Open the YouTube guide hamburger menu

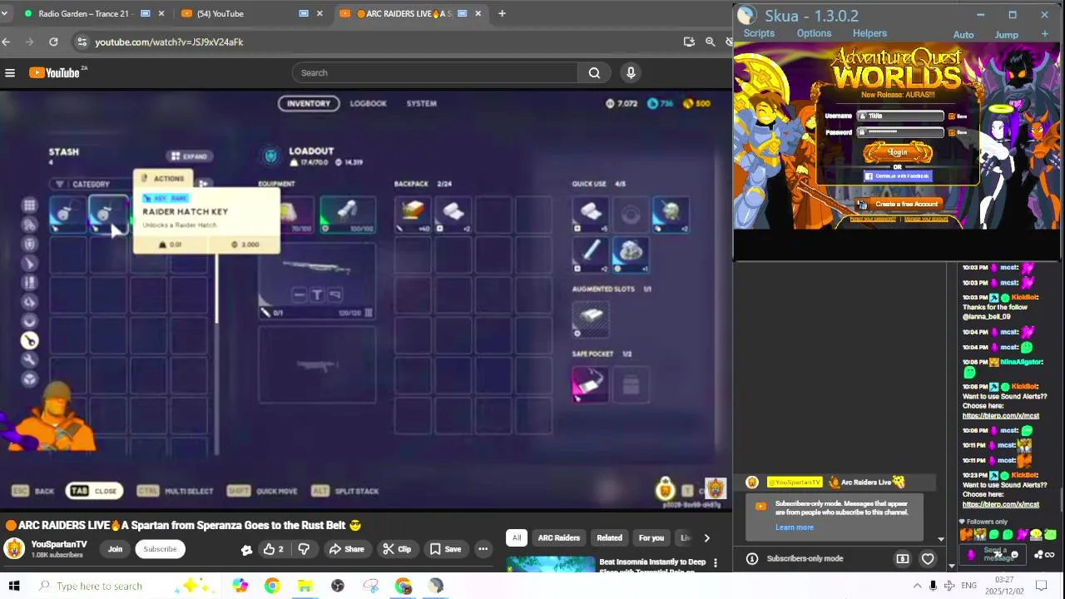point(10,73)
